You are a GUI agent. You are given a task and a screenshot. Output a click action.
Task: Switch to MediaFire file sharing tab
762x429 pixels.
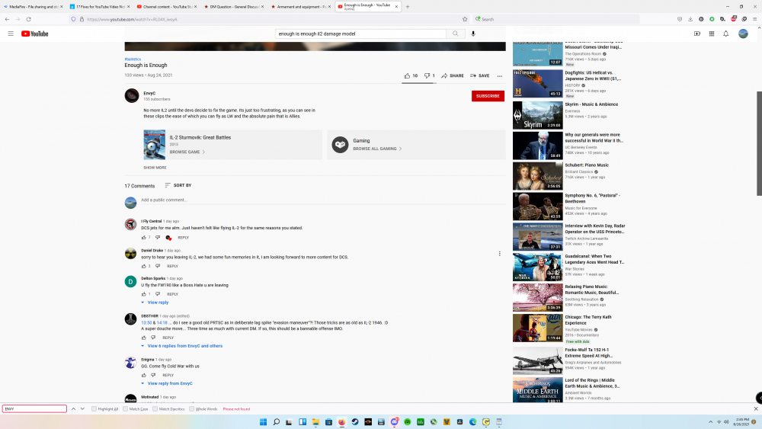point(33,7)
